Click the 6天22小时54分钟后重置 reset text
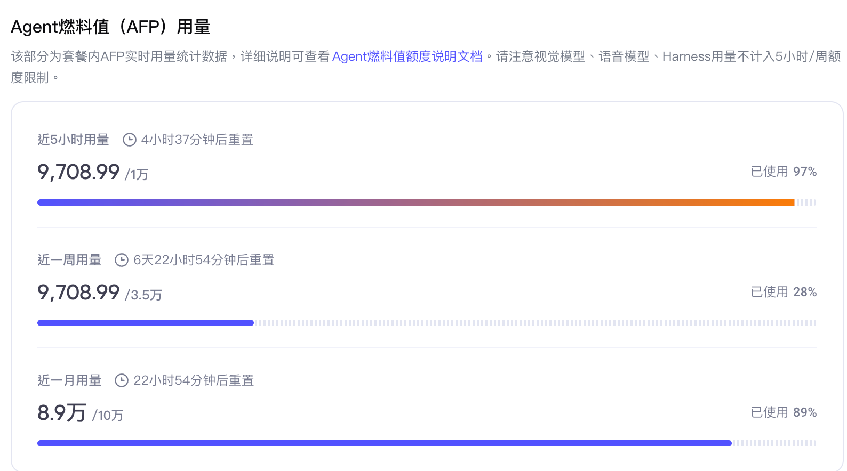The height and width of the screenshot is (471, 847). pos(204,260)
